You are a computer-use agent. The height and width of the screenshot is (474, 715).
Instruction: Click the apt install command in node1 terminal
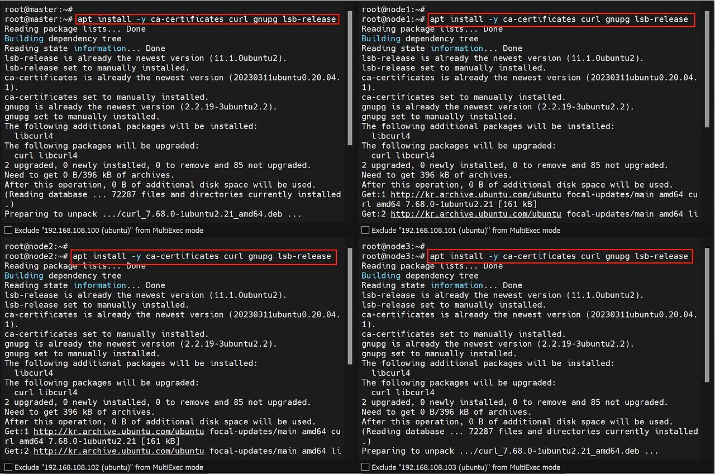point(561,19)
